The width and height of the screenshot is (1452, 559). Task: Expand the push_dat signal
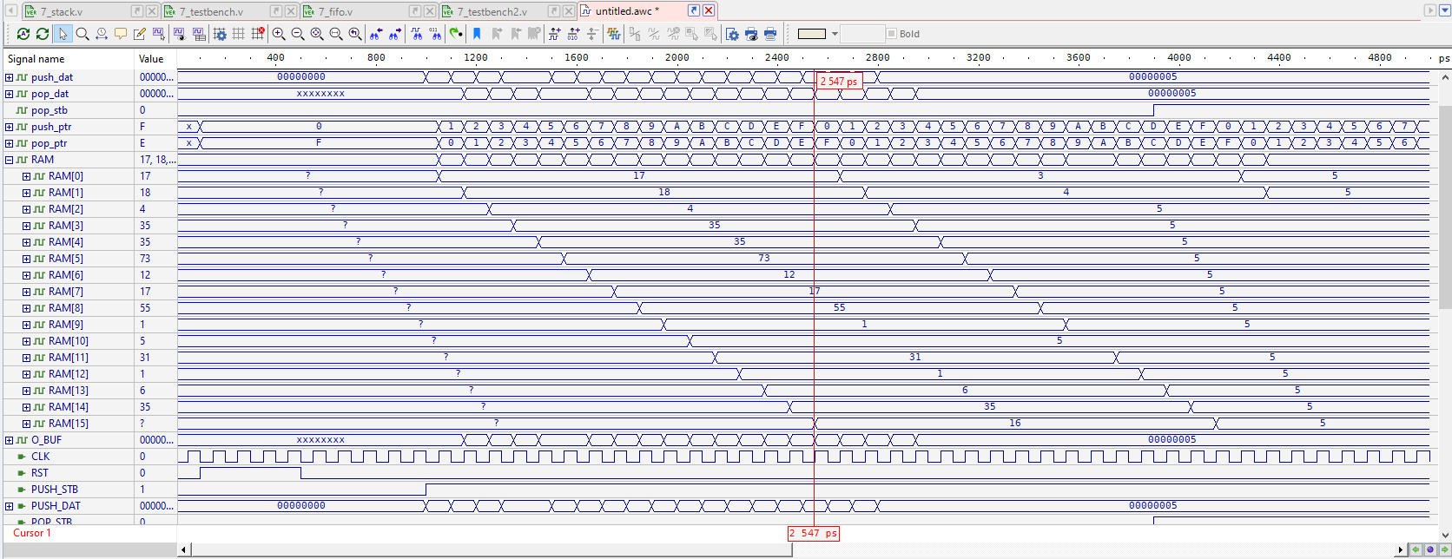coord(10,77)
